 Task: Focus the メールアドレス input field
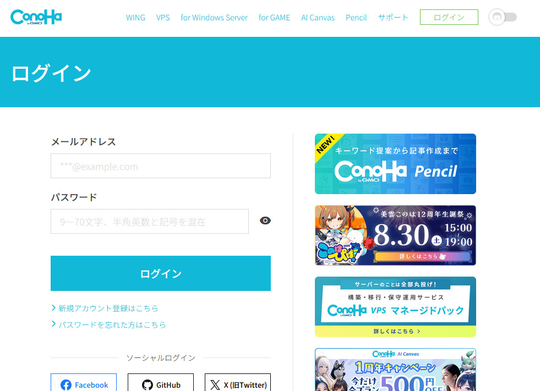pos(161,166)
